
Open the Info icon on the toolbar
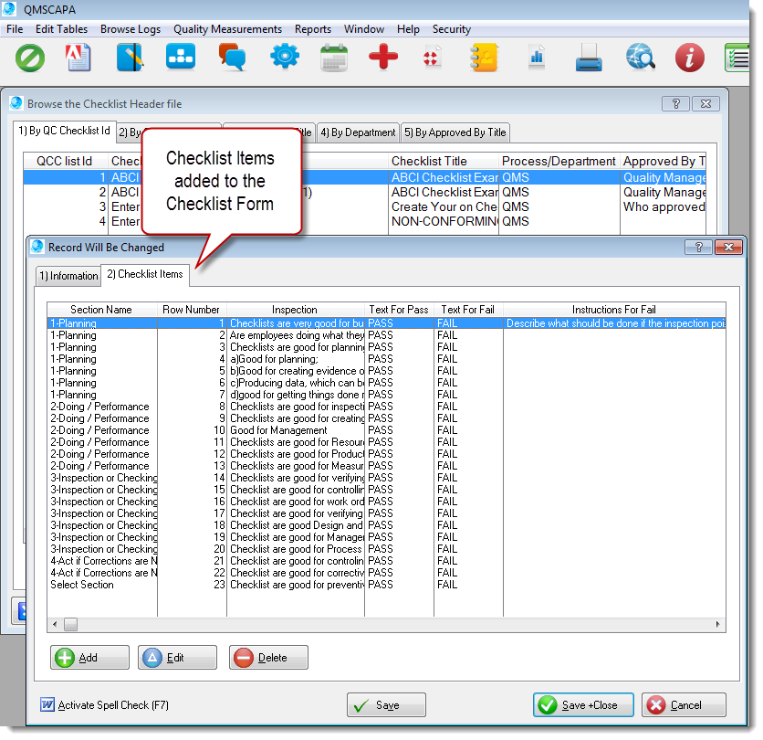(x=689, y=57)
